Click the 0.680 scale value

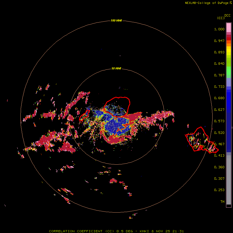pos(219,98)
